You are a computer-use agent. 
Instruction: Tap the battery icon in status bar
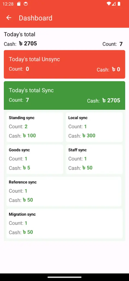coord(119,4)
